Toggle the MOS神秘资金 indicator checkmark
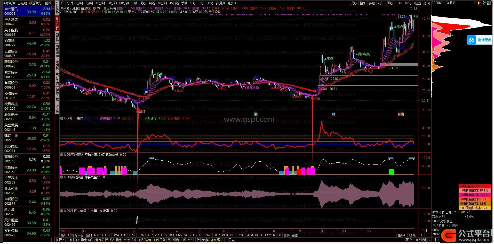This screenshot has width=494, height=244. (62, 177)
